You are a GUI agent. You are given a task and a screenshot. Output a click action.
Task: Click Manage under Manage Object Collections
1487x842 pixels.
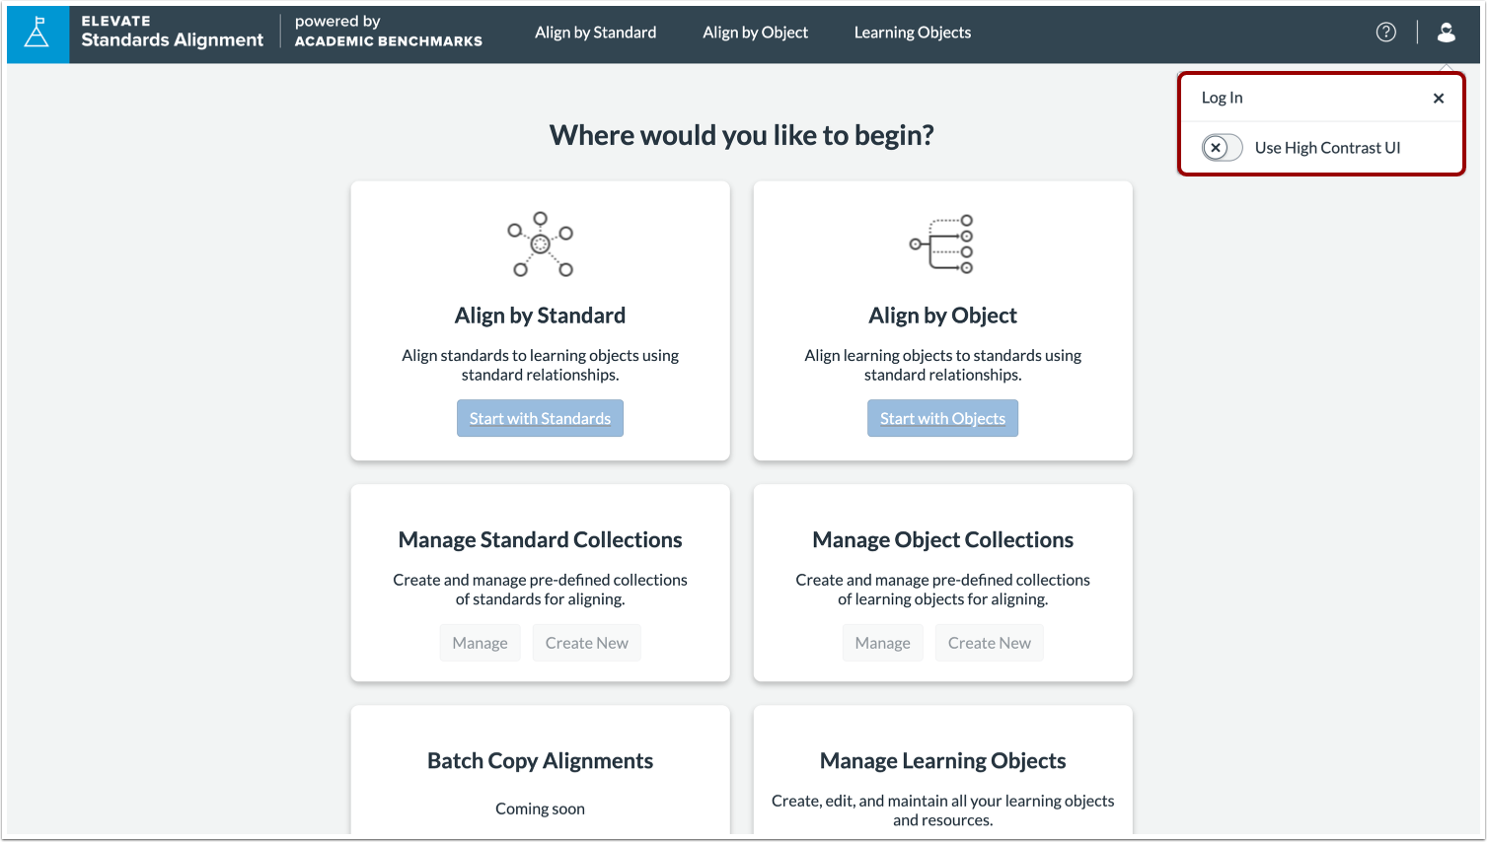[882, 642]
